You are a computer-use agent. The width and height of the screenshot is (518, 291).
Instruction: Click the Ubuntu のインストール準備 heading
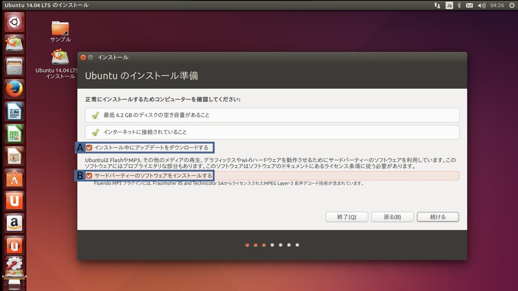pos(142,76)
